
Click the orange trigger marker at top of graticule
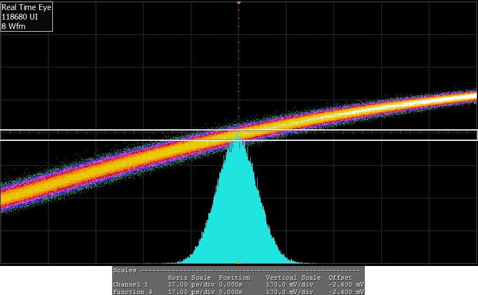(x=238, y=3)
